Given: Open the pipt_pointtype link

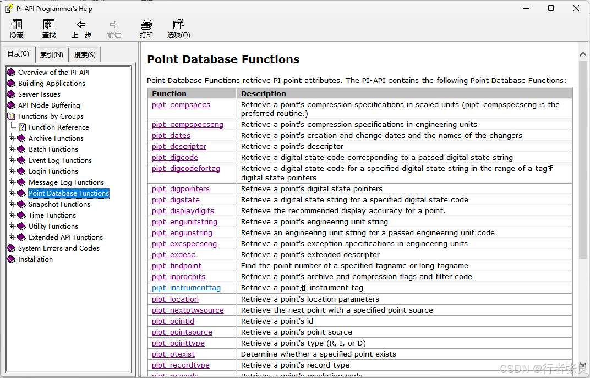Looking at the screenshot, I should coord(178,343).
